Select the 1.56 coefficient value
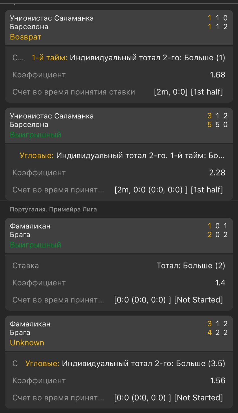 [x=217, y=380]
